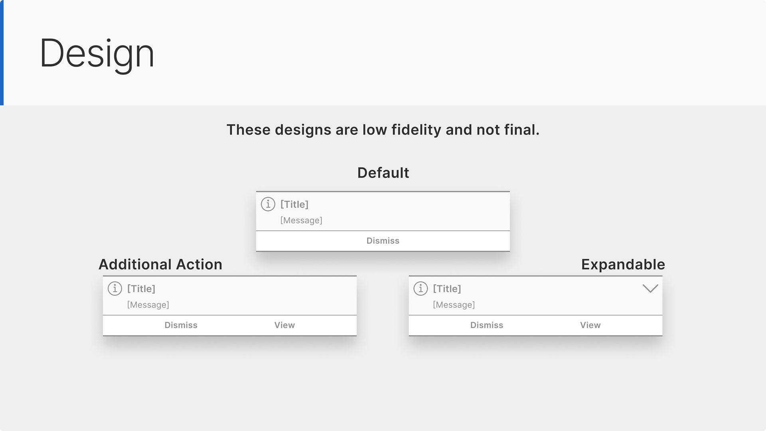Image resolution: width=766 pixels, height=431 pixels.
Task: Select the [Title] text in Default card
Action: 294,204
